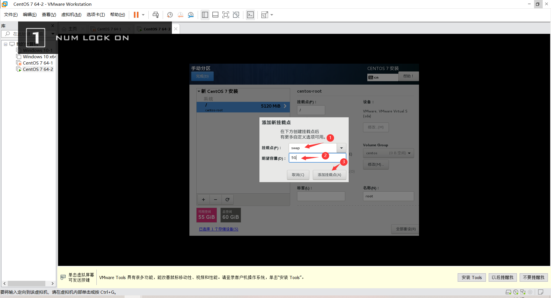This screenshot has height=298, width=551.
Task: Close the library panel
Action: 53,26
